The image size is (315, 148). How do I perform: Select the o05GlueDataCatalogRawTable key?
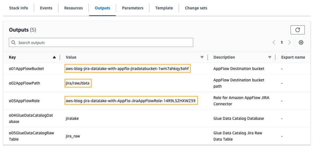pos(32,136)
